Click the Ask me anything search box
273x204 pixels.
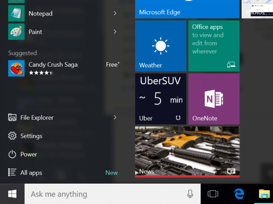[105, 194]
